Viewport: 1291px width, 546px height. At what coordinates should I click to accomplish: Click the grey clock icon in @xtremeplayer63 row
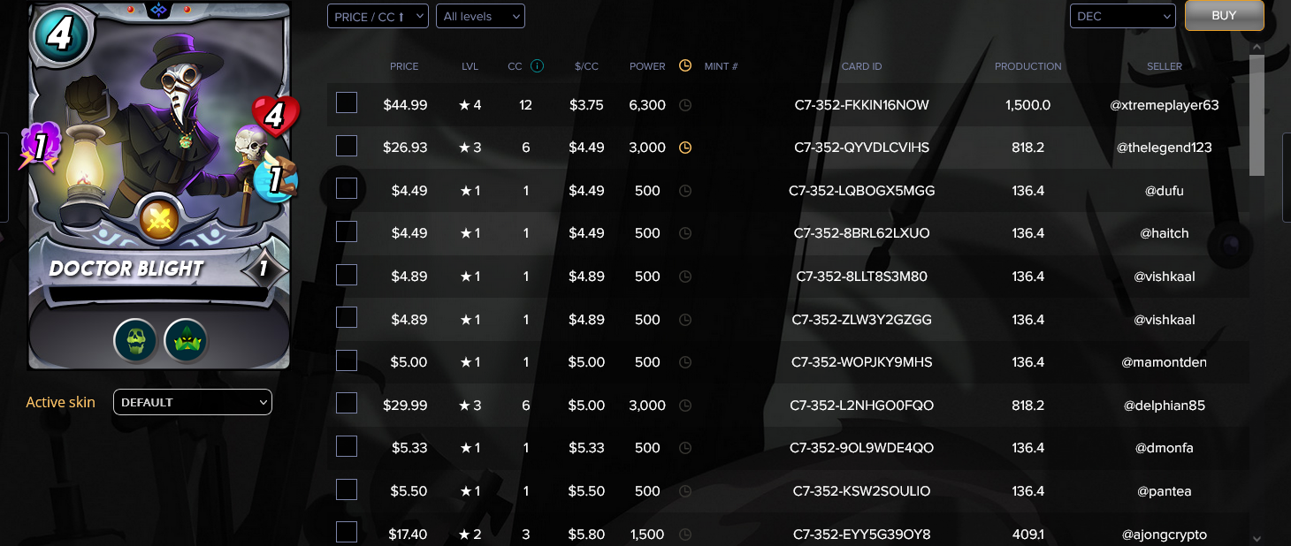[685, 105]
